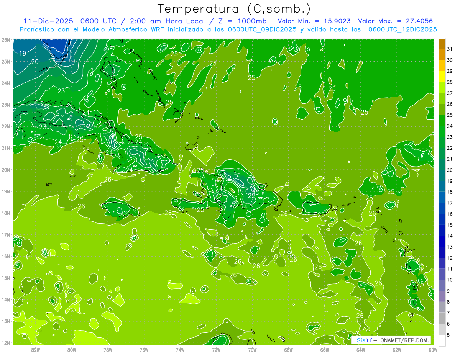Click the '13N' latitude axis label
This screenshot has height=355, width=460.
click(5, 321)
